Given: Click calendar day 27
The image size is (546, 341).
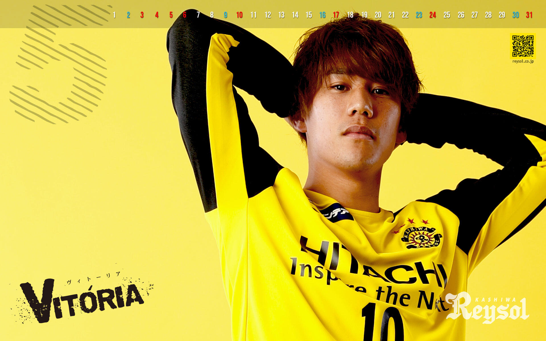Looking at the screenshot, I should 475,15.
